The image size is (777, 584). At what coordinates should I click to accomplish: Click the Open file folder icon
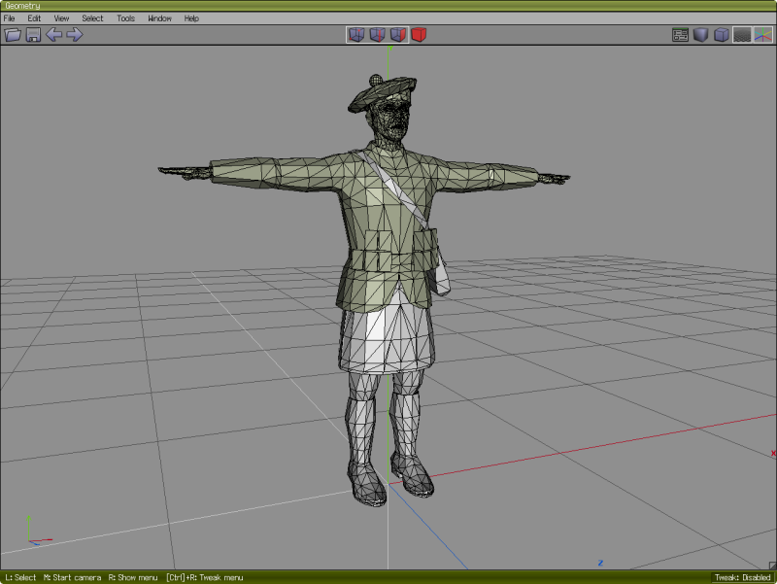coord(13,35)
